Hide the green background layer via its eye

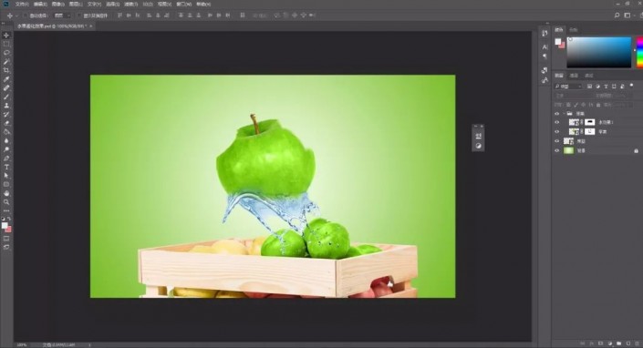click(x=556, y=150)
